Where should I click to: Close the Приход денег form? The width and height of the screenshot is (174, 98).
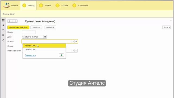coord(171,21)
